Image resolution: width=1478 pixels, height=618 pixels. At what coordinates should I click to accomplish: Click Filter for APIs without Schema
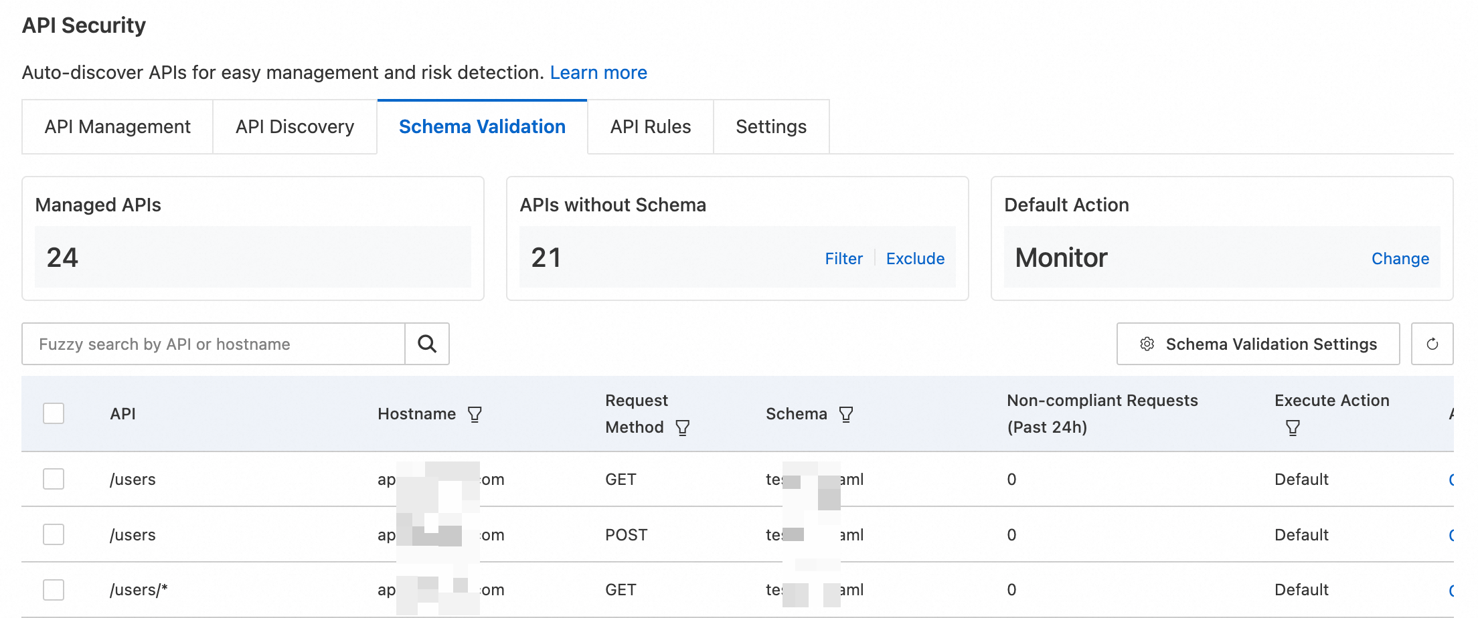pyautogui.click(x=843, y=259)
